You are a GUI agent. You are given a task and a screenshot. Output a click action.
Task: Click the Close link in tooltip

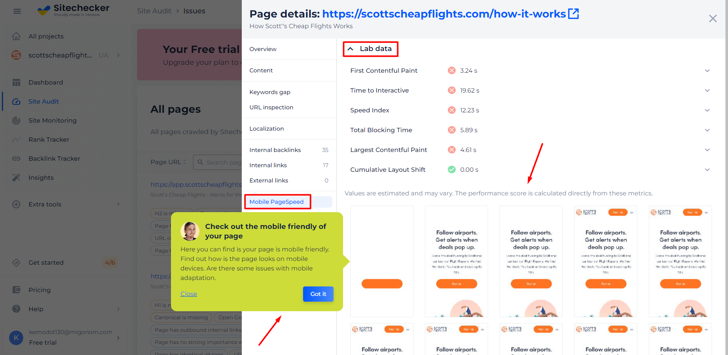[x=189, y=294]
